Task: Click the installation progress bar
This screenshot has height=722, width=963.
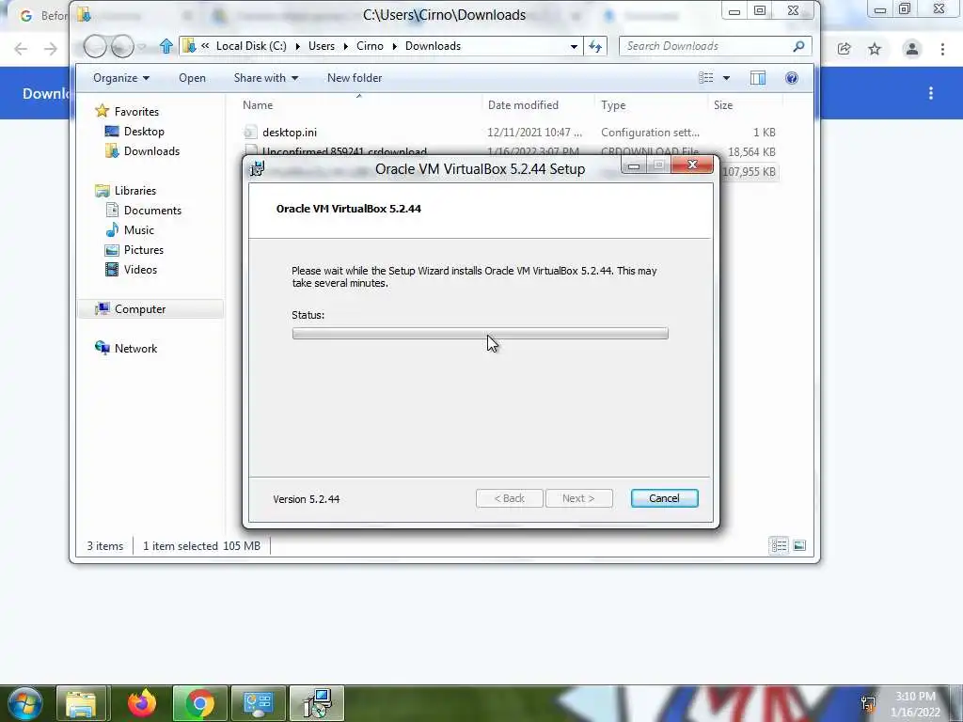Action: click(x=480, y=334)
